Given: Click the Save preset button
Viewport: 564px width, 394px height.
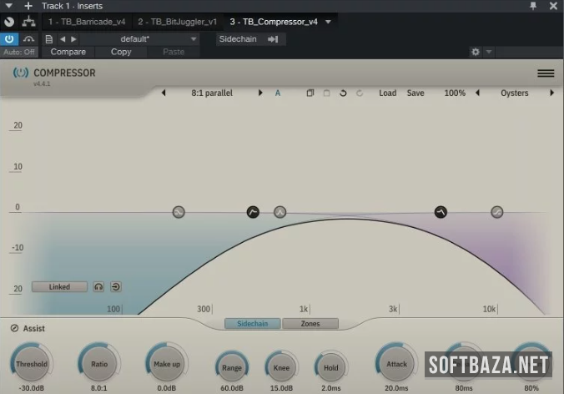Looking at the screenshot, I should click(x=415, y=93).
